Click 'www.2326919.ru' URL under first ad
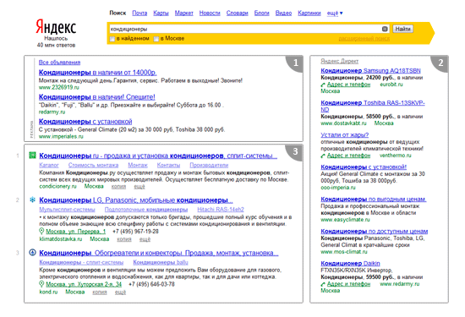Image resolution: width=465 pixels, height=317 pixels. (x=58, y=87)
